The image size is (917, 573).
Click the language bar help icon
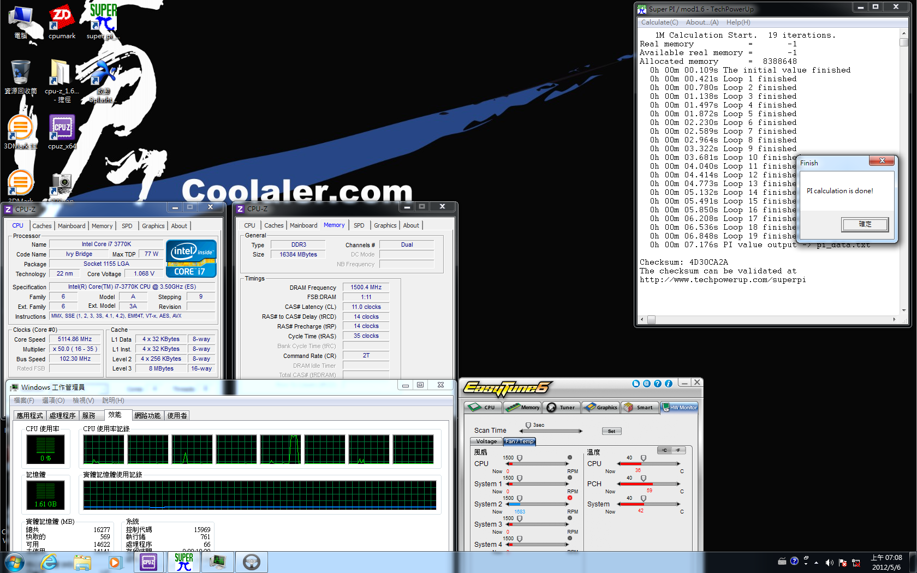click(x=794, y=560)
